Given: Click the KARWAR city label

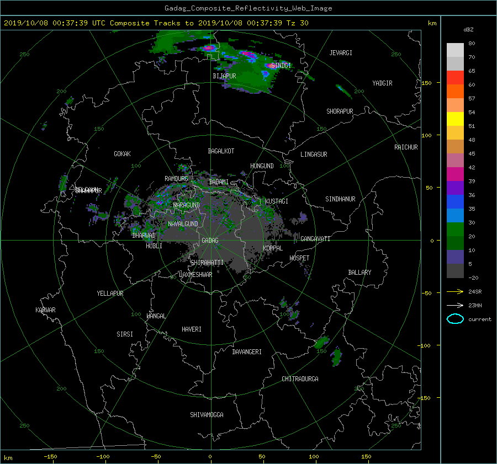Looking at the screenshot, I should pos(45,310).
